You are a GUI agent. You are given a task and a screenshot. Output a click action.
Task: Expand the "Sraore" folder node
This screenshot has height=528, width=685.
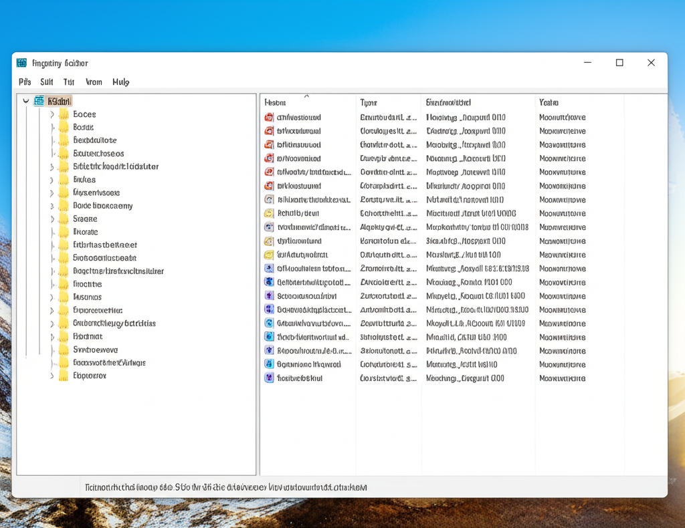coord(52,219)
